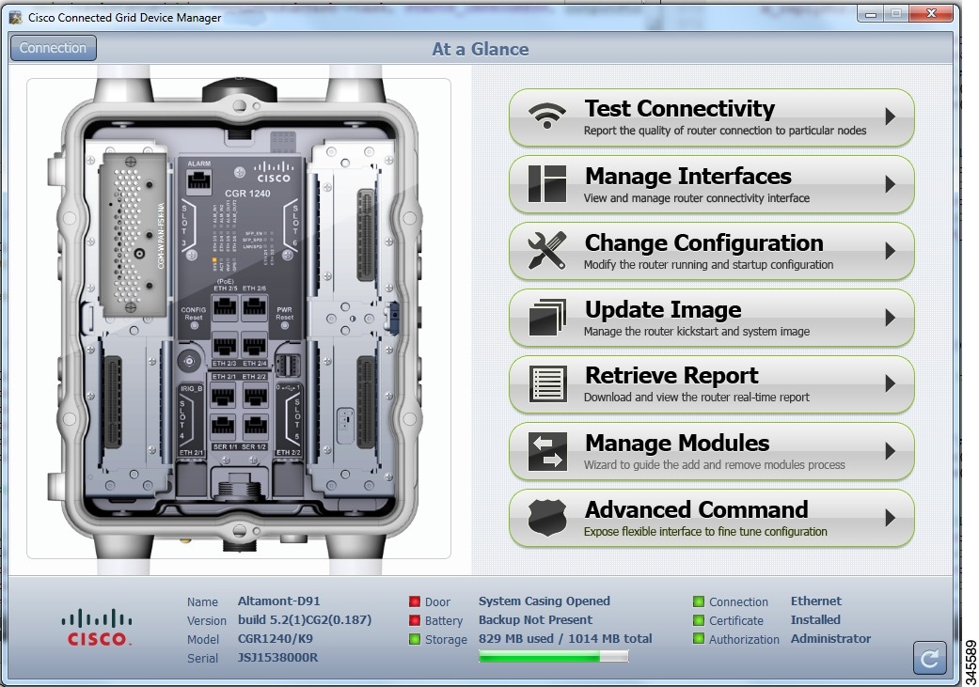Click the Backup Not Present status text

[536, 619]
